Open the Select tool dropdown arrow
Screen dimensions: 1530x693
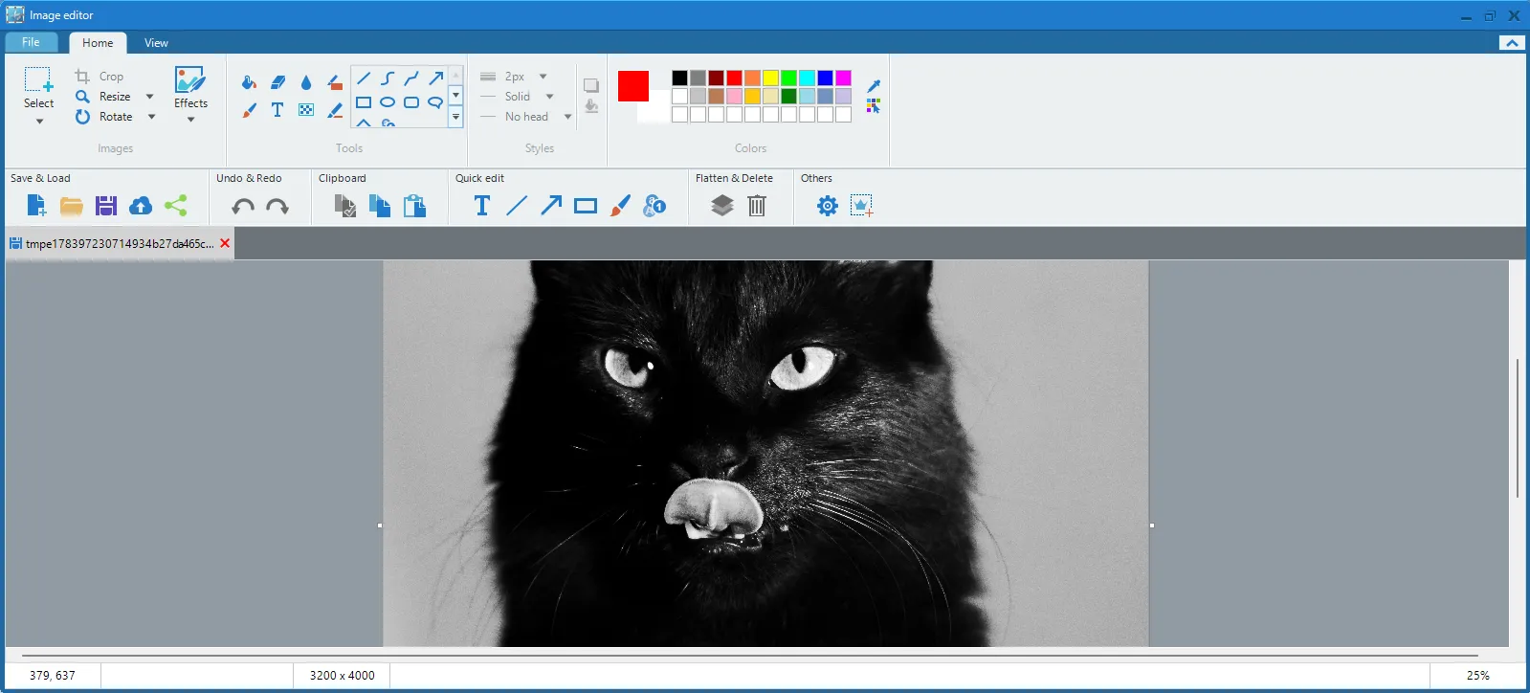(x=39, y=122)
